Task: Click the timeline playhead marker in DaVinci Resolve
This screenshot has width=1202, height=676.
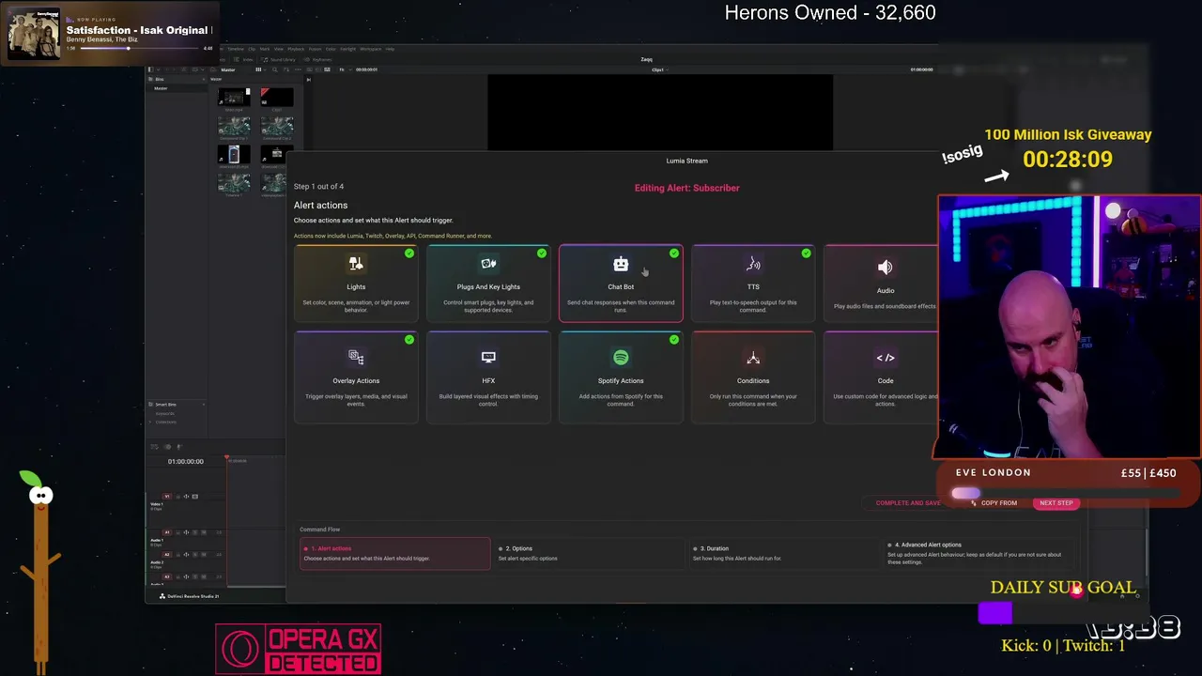Action: [226, 458]
